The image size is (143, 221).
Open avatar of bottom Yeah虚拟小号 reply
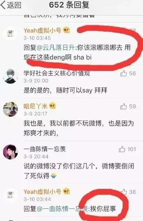click(x=10, y=195)
